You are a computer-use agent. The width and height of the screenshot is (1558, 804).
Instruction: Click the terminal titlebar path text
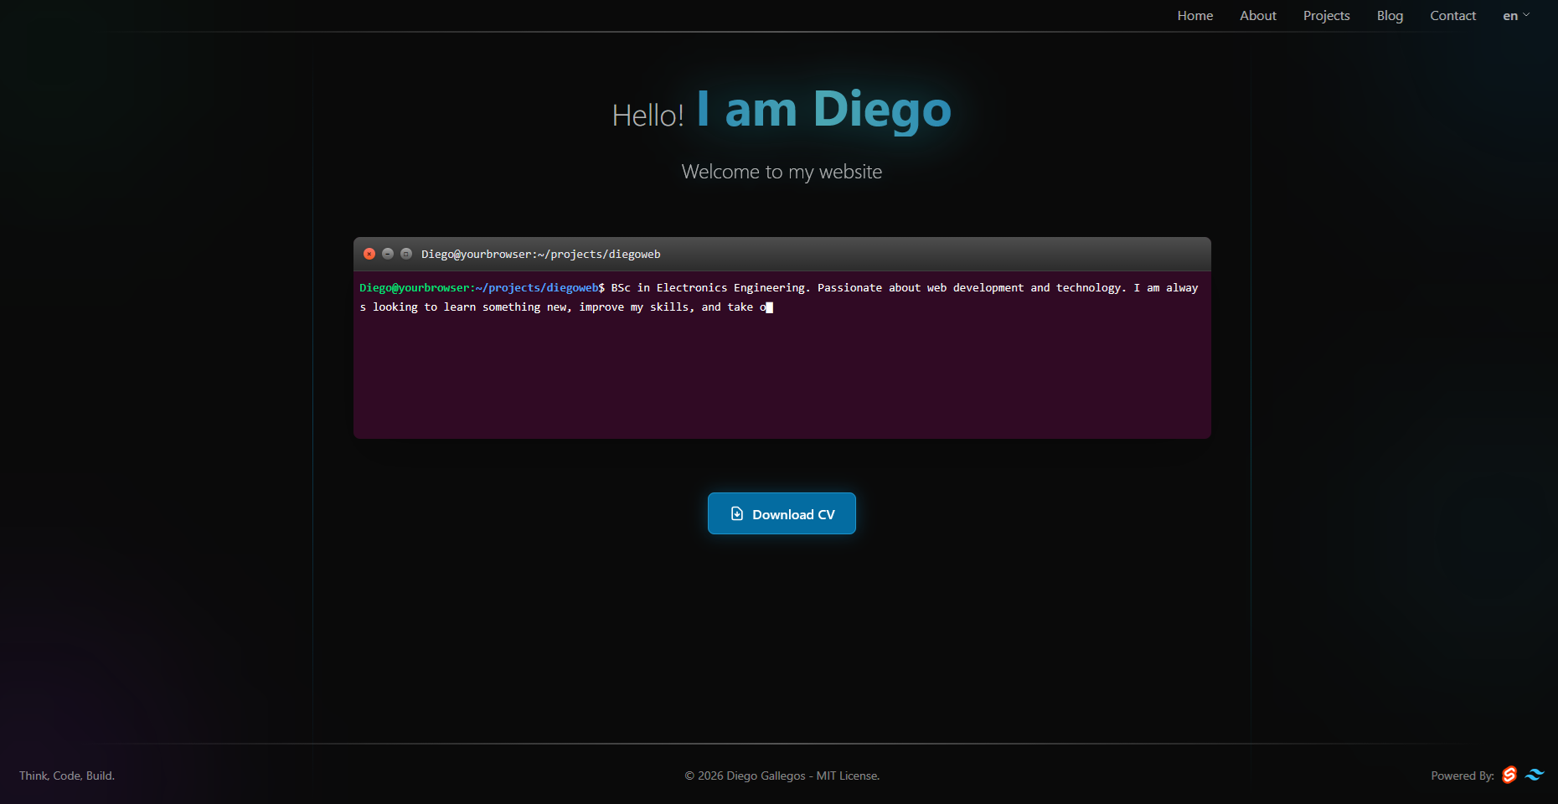tap(540, 254)
